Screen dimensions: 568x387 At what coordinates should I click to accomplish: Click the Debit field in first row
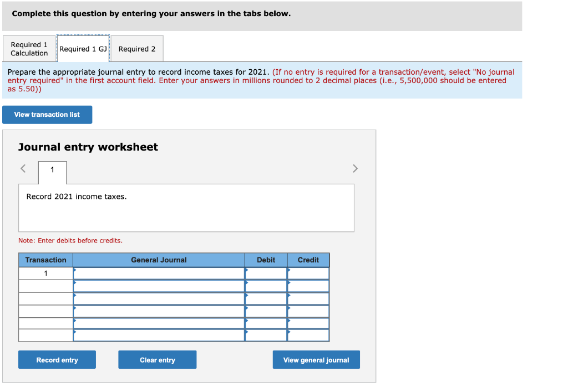tap(266, 274)
